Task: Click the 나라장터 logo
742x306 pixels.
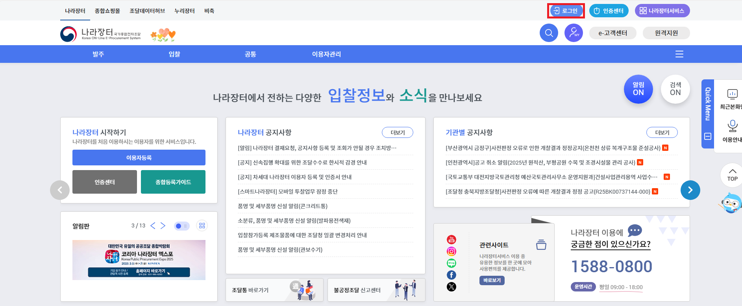Action: [100, 34]
